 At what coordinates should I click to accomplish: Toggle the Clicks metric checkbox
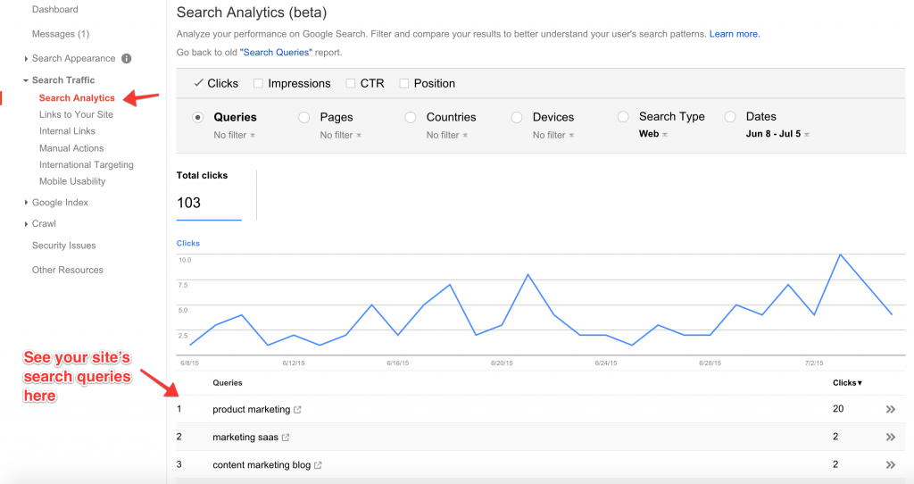pos(198,83)
